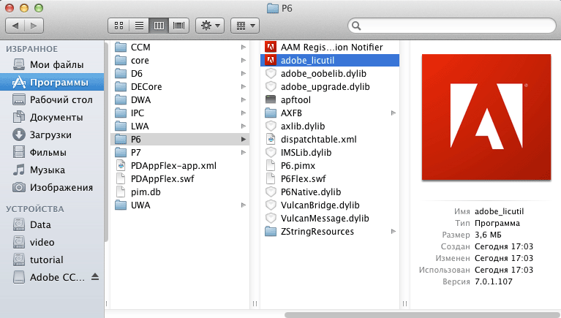Viewport: 561px width, 318px height.
Task: Open Мои файлы in sidebar
Action: [x=52, y=65]
